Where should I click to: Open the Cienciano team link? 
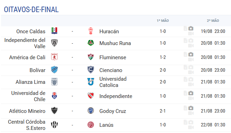click(x=111, y=70)
